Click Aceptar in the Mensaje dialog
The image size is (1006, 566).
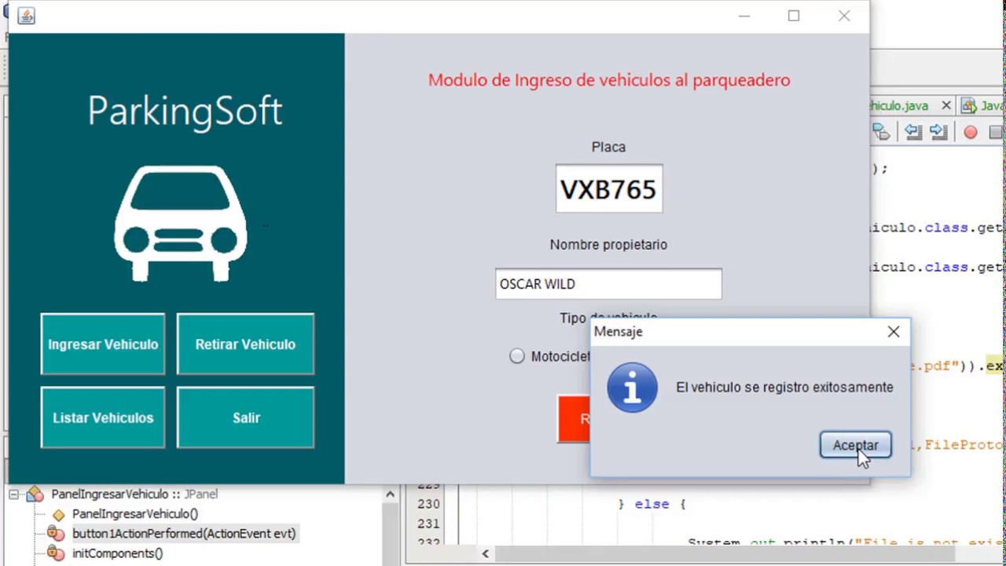click(855, 445)
